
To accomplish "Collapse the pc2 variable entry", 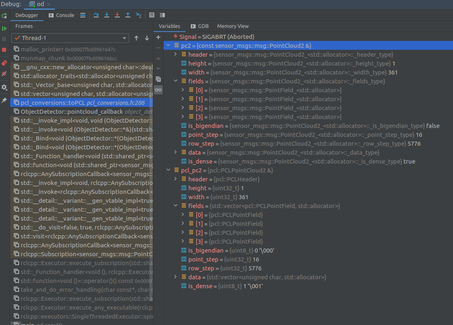I will (x=168, y=46).
